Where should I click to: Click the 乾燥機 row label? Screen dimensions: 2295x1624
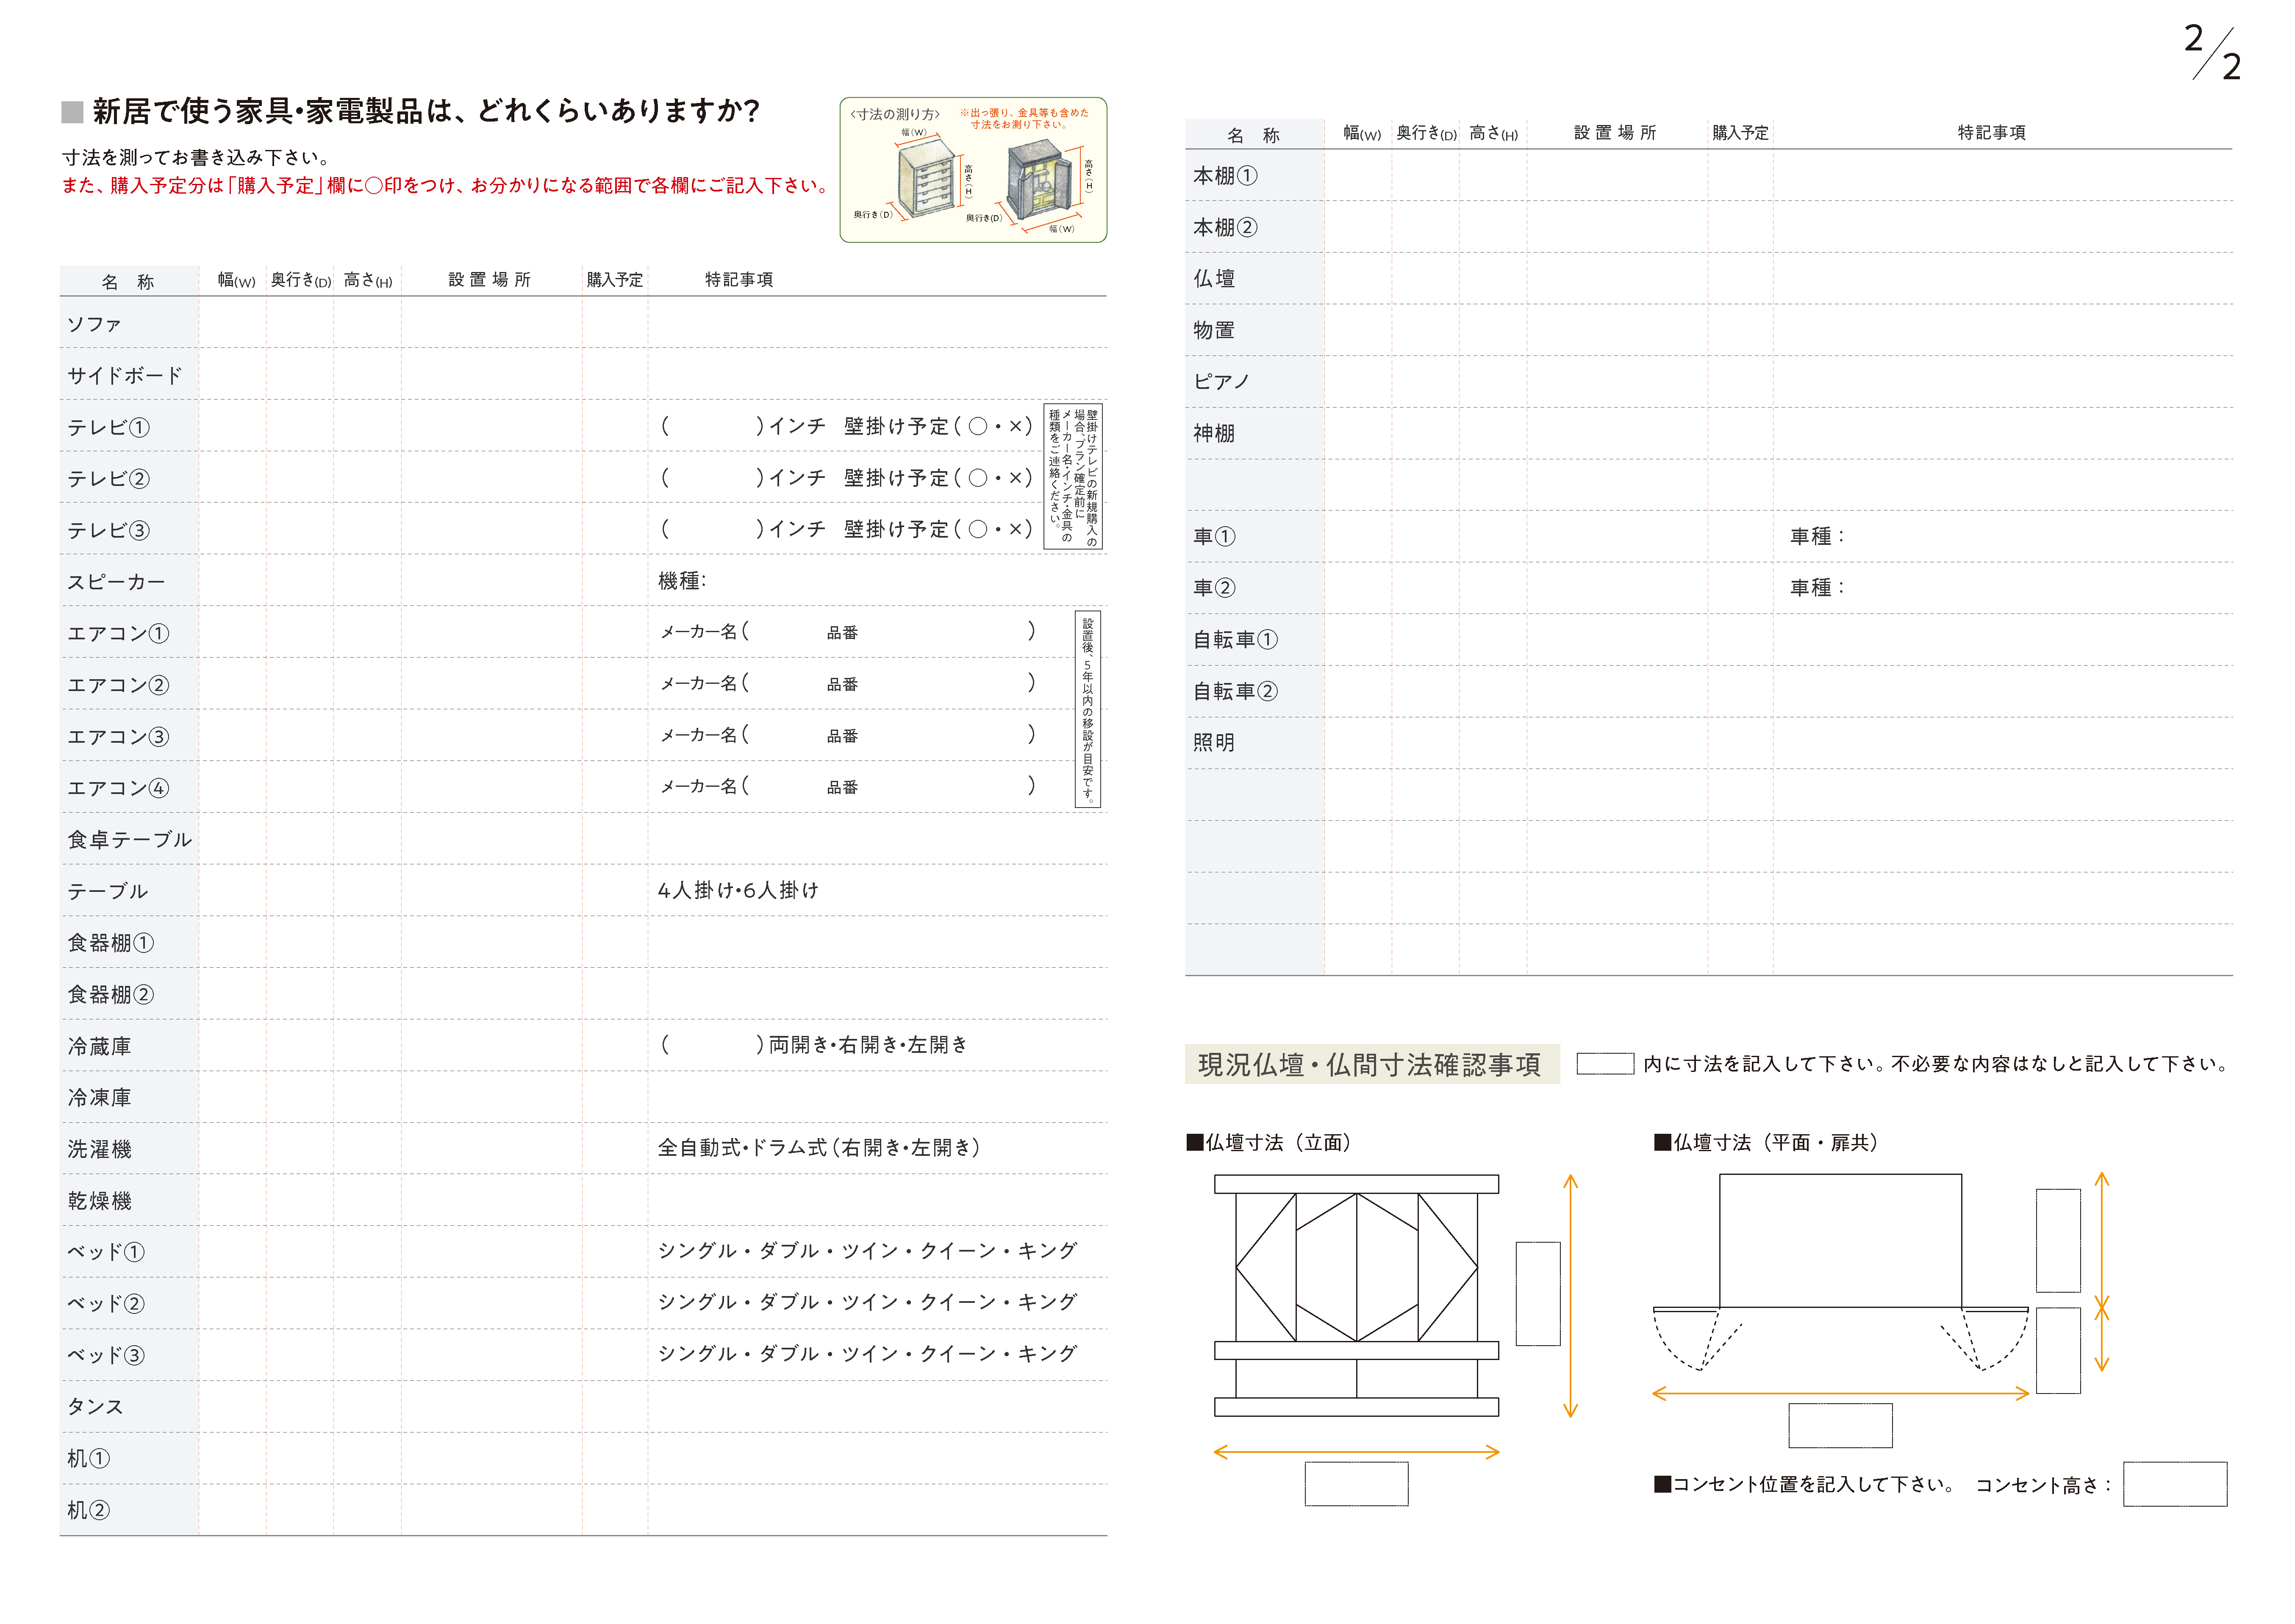(x=99, y=1201)
